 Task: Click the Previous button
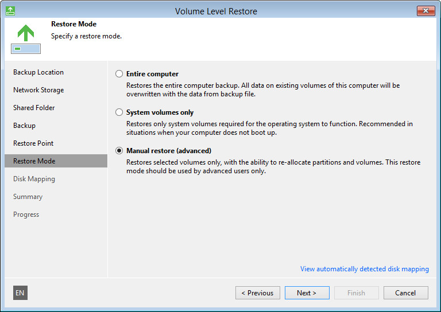pyautogui.click(x=258, y=293)
